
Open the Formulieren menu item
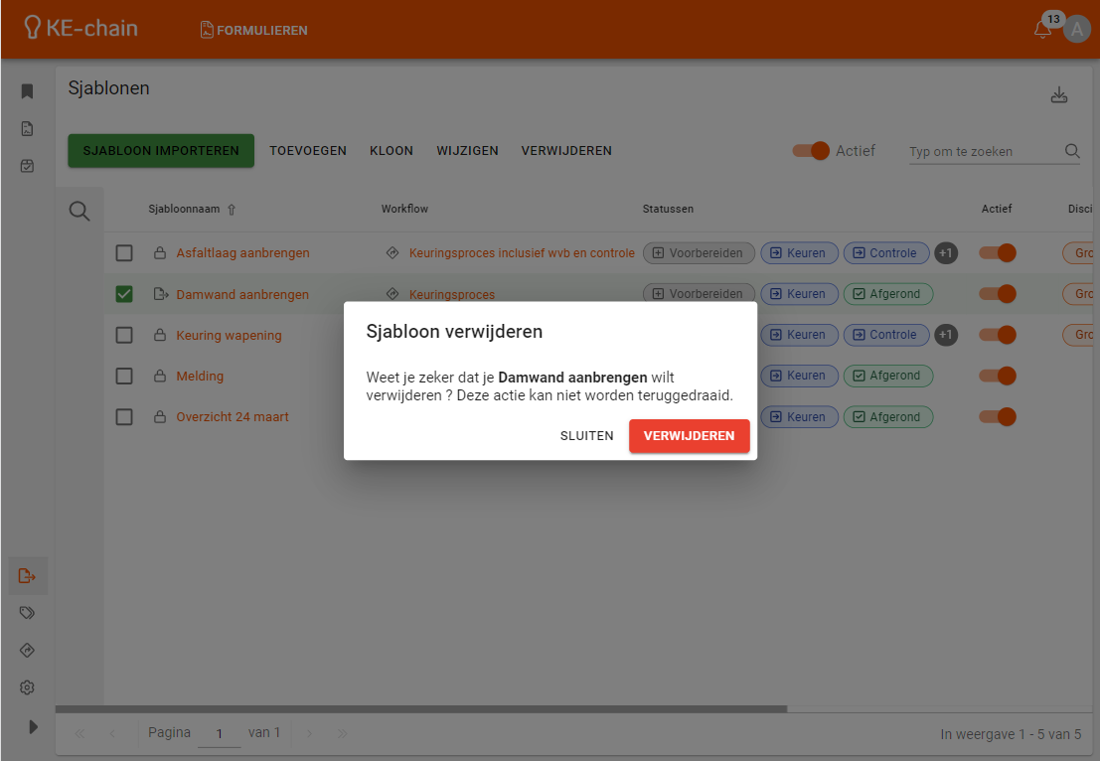click(254, 30)
